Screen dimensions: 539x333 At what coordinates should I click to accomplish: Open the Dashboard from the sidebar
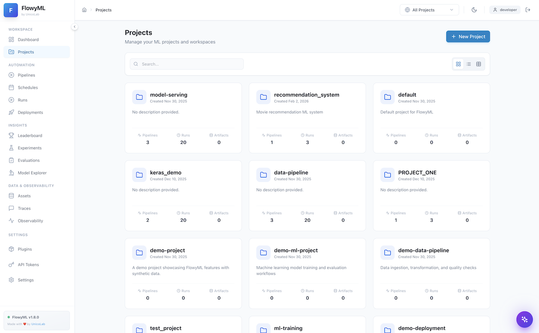point(28,40)
